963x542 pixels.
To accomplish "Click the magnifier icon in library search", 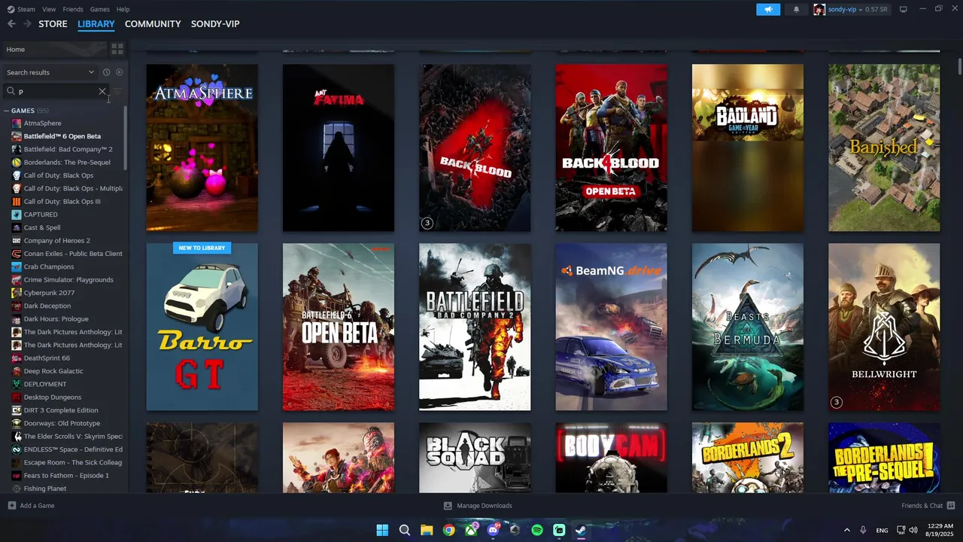I will tap(11, 91).
